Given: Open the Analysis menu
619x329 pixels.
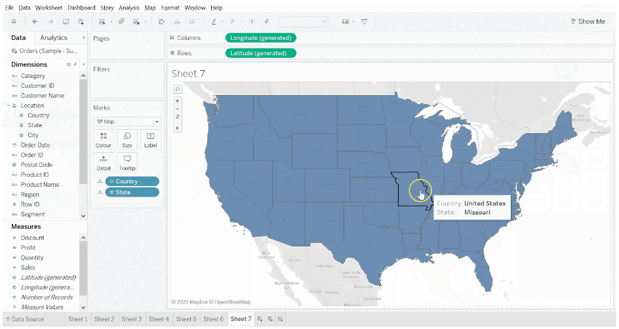Looking at the screenshot, I should click(x=129, y=8).
